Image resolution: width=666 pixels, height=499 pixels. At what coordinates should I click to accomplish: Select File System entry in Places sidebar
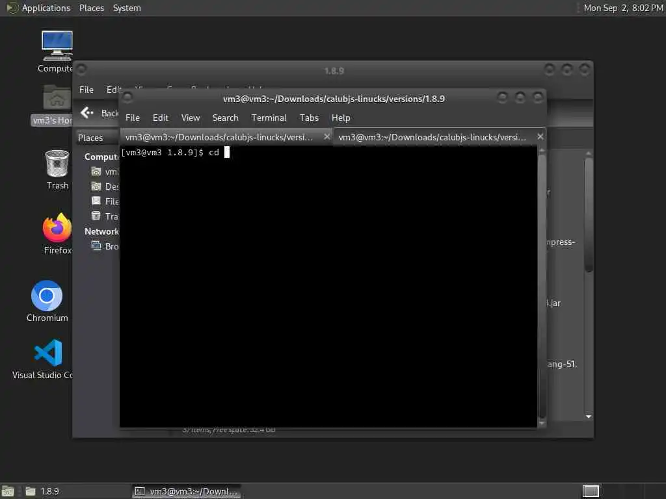pyautogui.click(x=105, y=201)
